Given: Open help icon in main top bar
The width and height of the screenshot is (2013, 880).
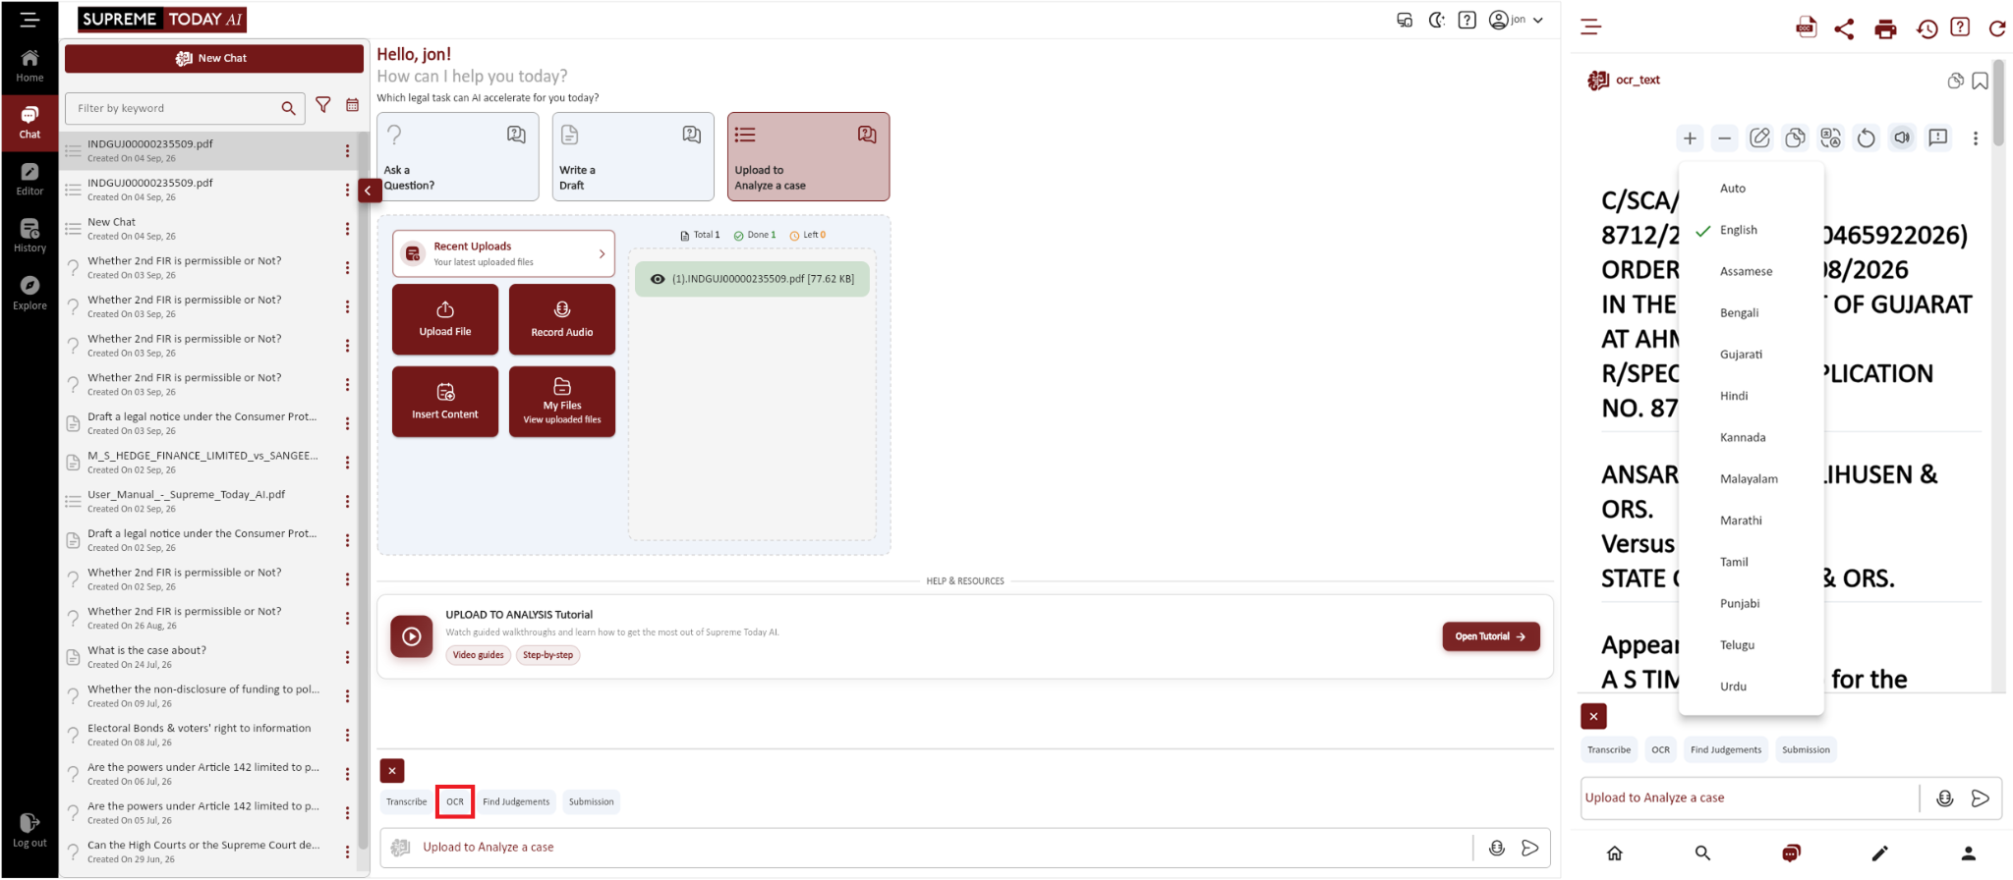Looking at the screenshot, I should pyautogui.click(x=1467, y=20).
